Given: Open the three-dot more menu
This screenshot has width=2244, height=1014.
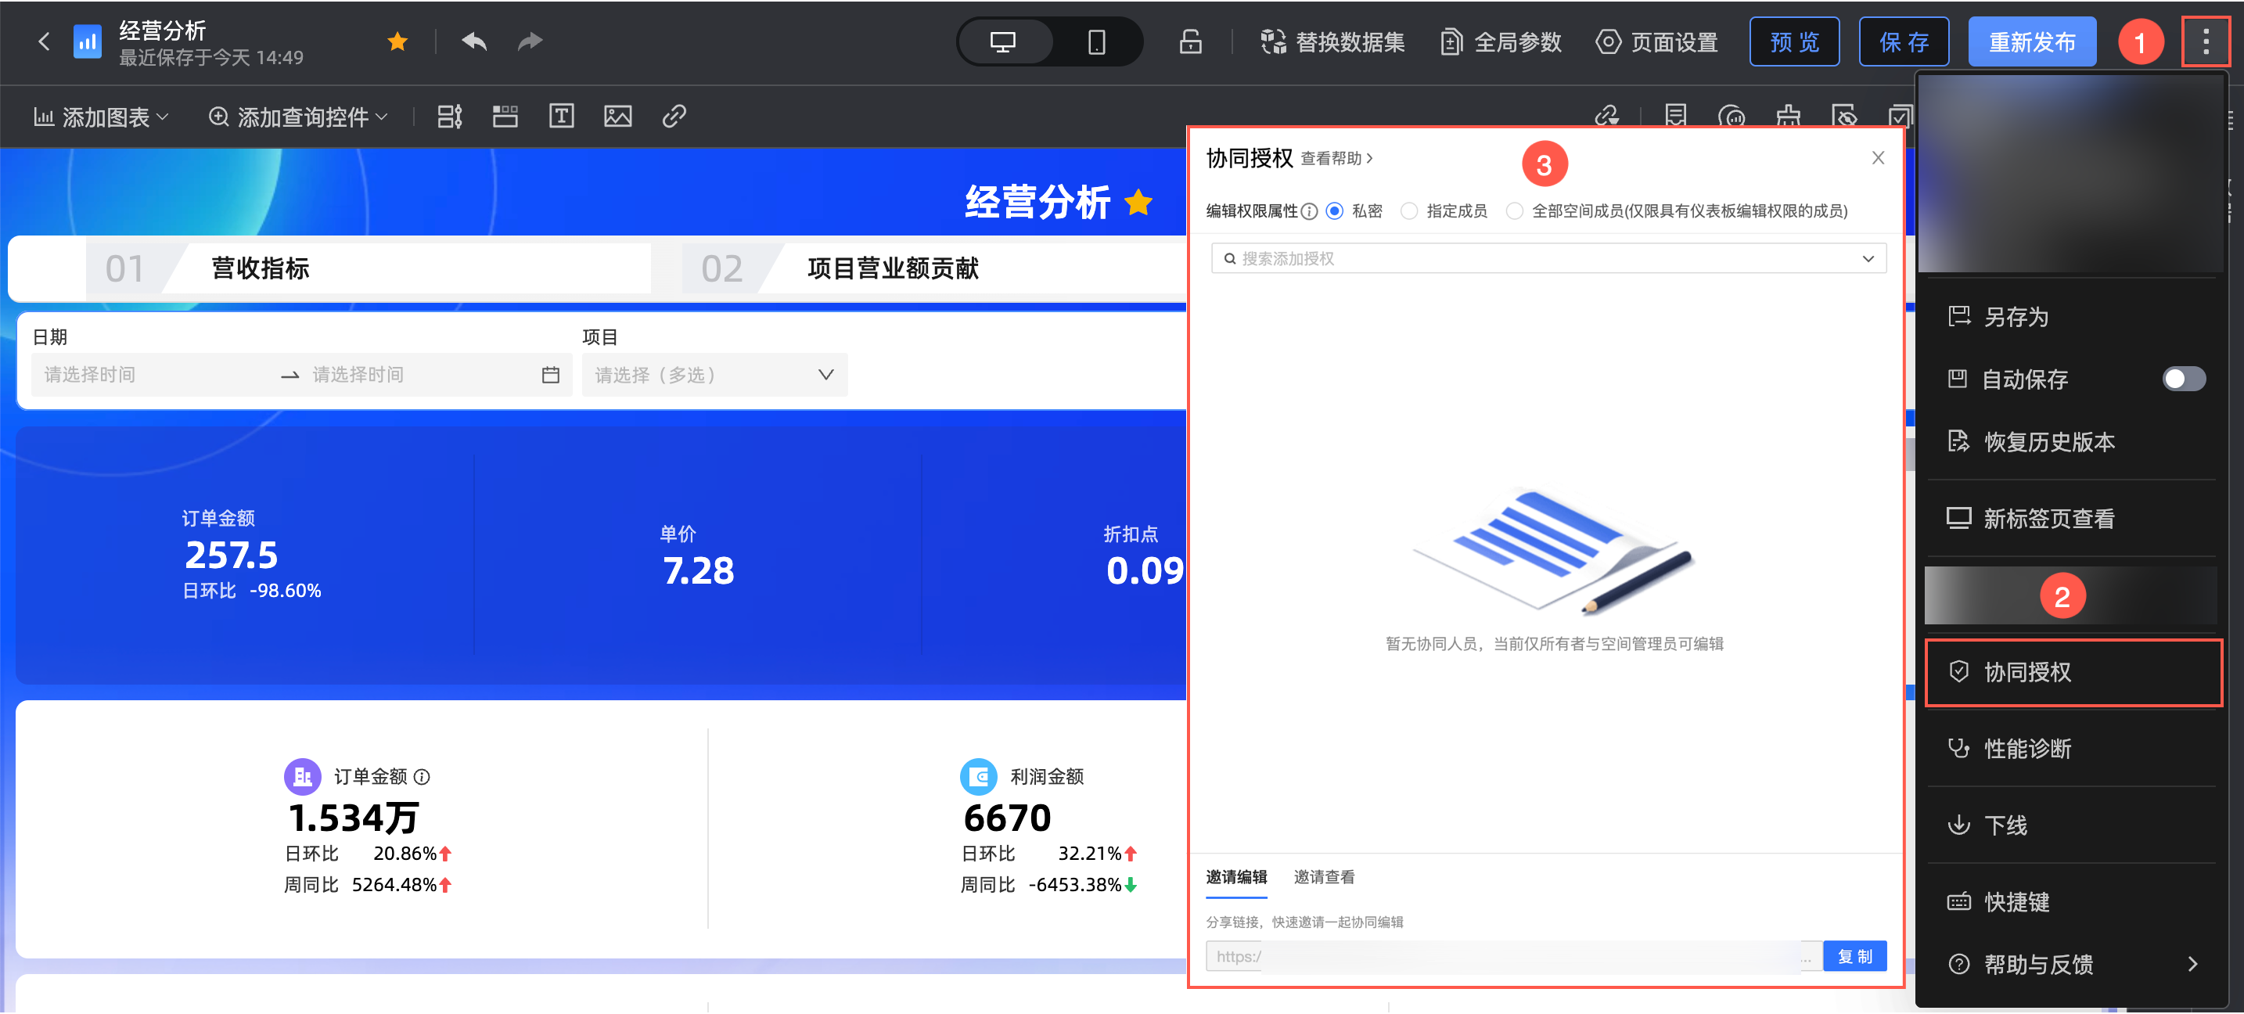Looking at the screenshot, I should [x=2205, y=41].
